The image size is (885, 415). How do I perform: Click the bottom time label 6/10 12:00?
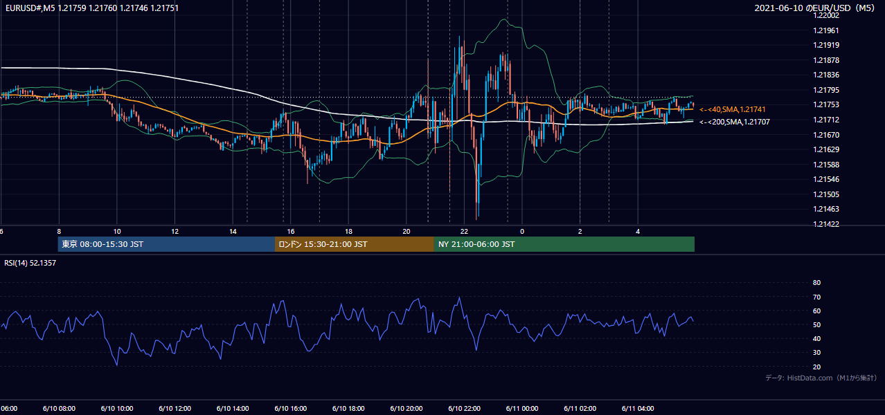pos(175,409)
